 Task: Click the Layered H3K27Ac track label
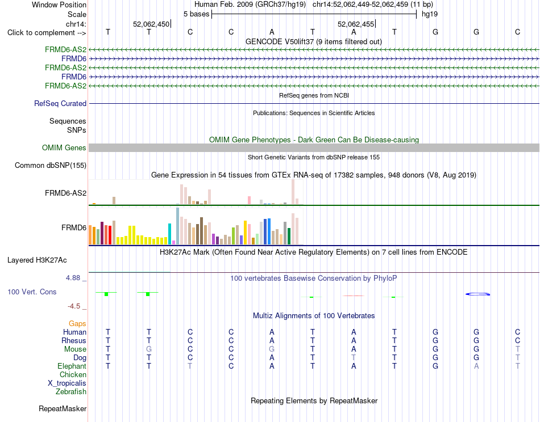(x=37, y=260)
